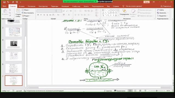Viewport: 175px width, 98px height.
Task: Toggle text shadow (S) formatting
Action: (x=47, y=15)
